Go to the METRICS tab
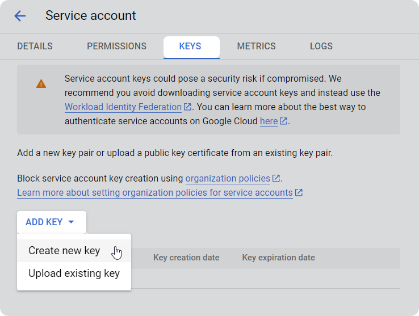Image resolution: width=419 pixels, height=316 pixels. [256, 46]
